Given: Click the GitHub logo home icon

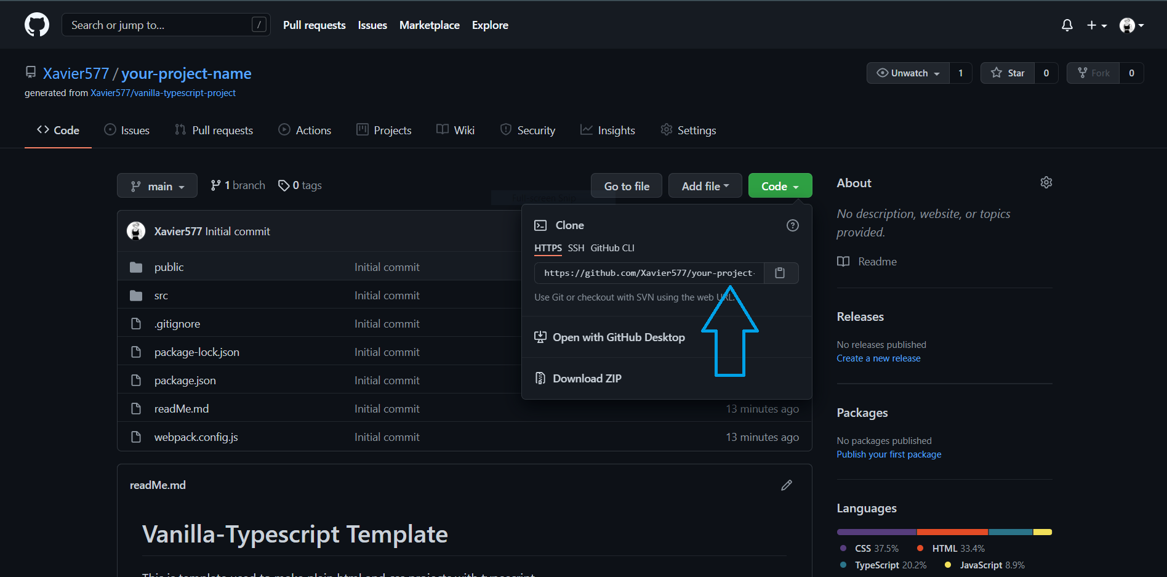Looking at the screenshot, I should click(37, 25).
